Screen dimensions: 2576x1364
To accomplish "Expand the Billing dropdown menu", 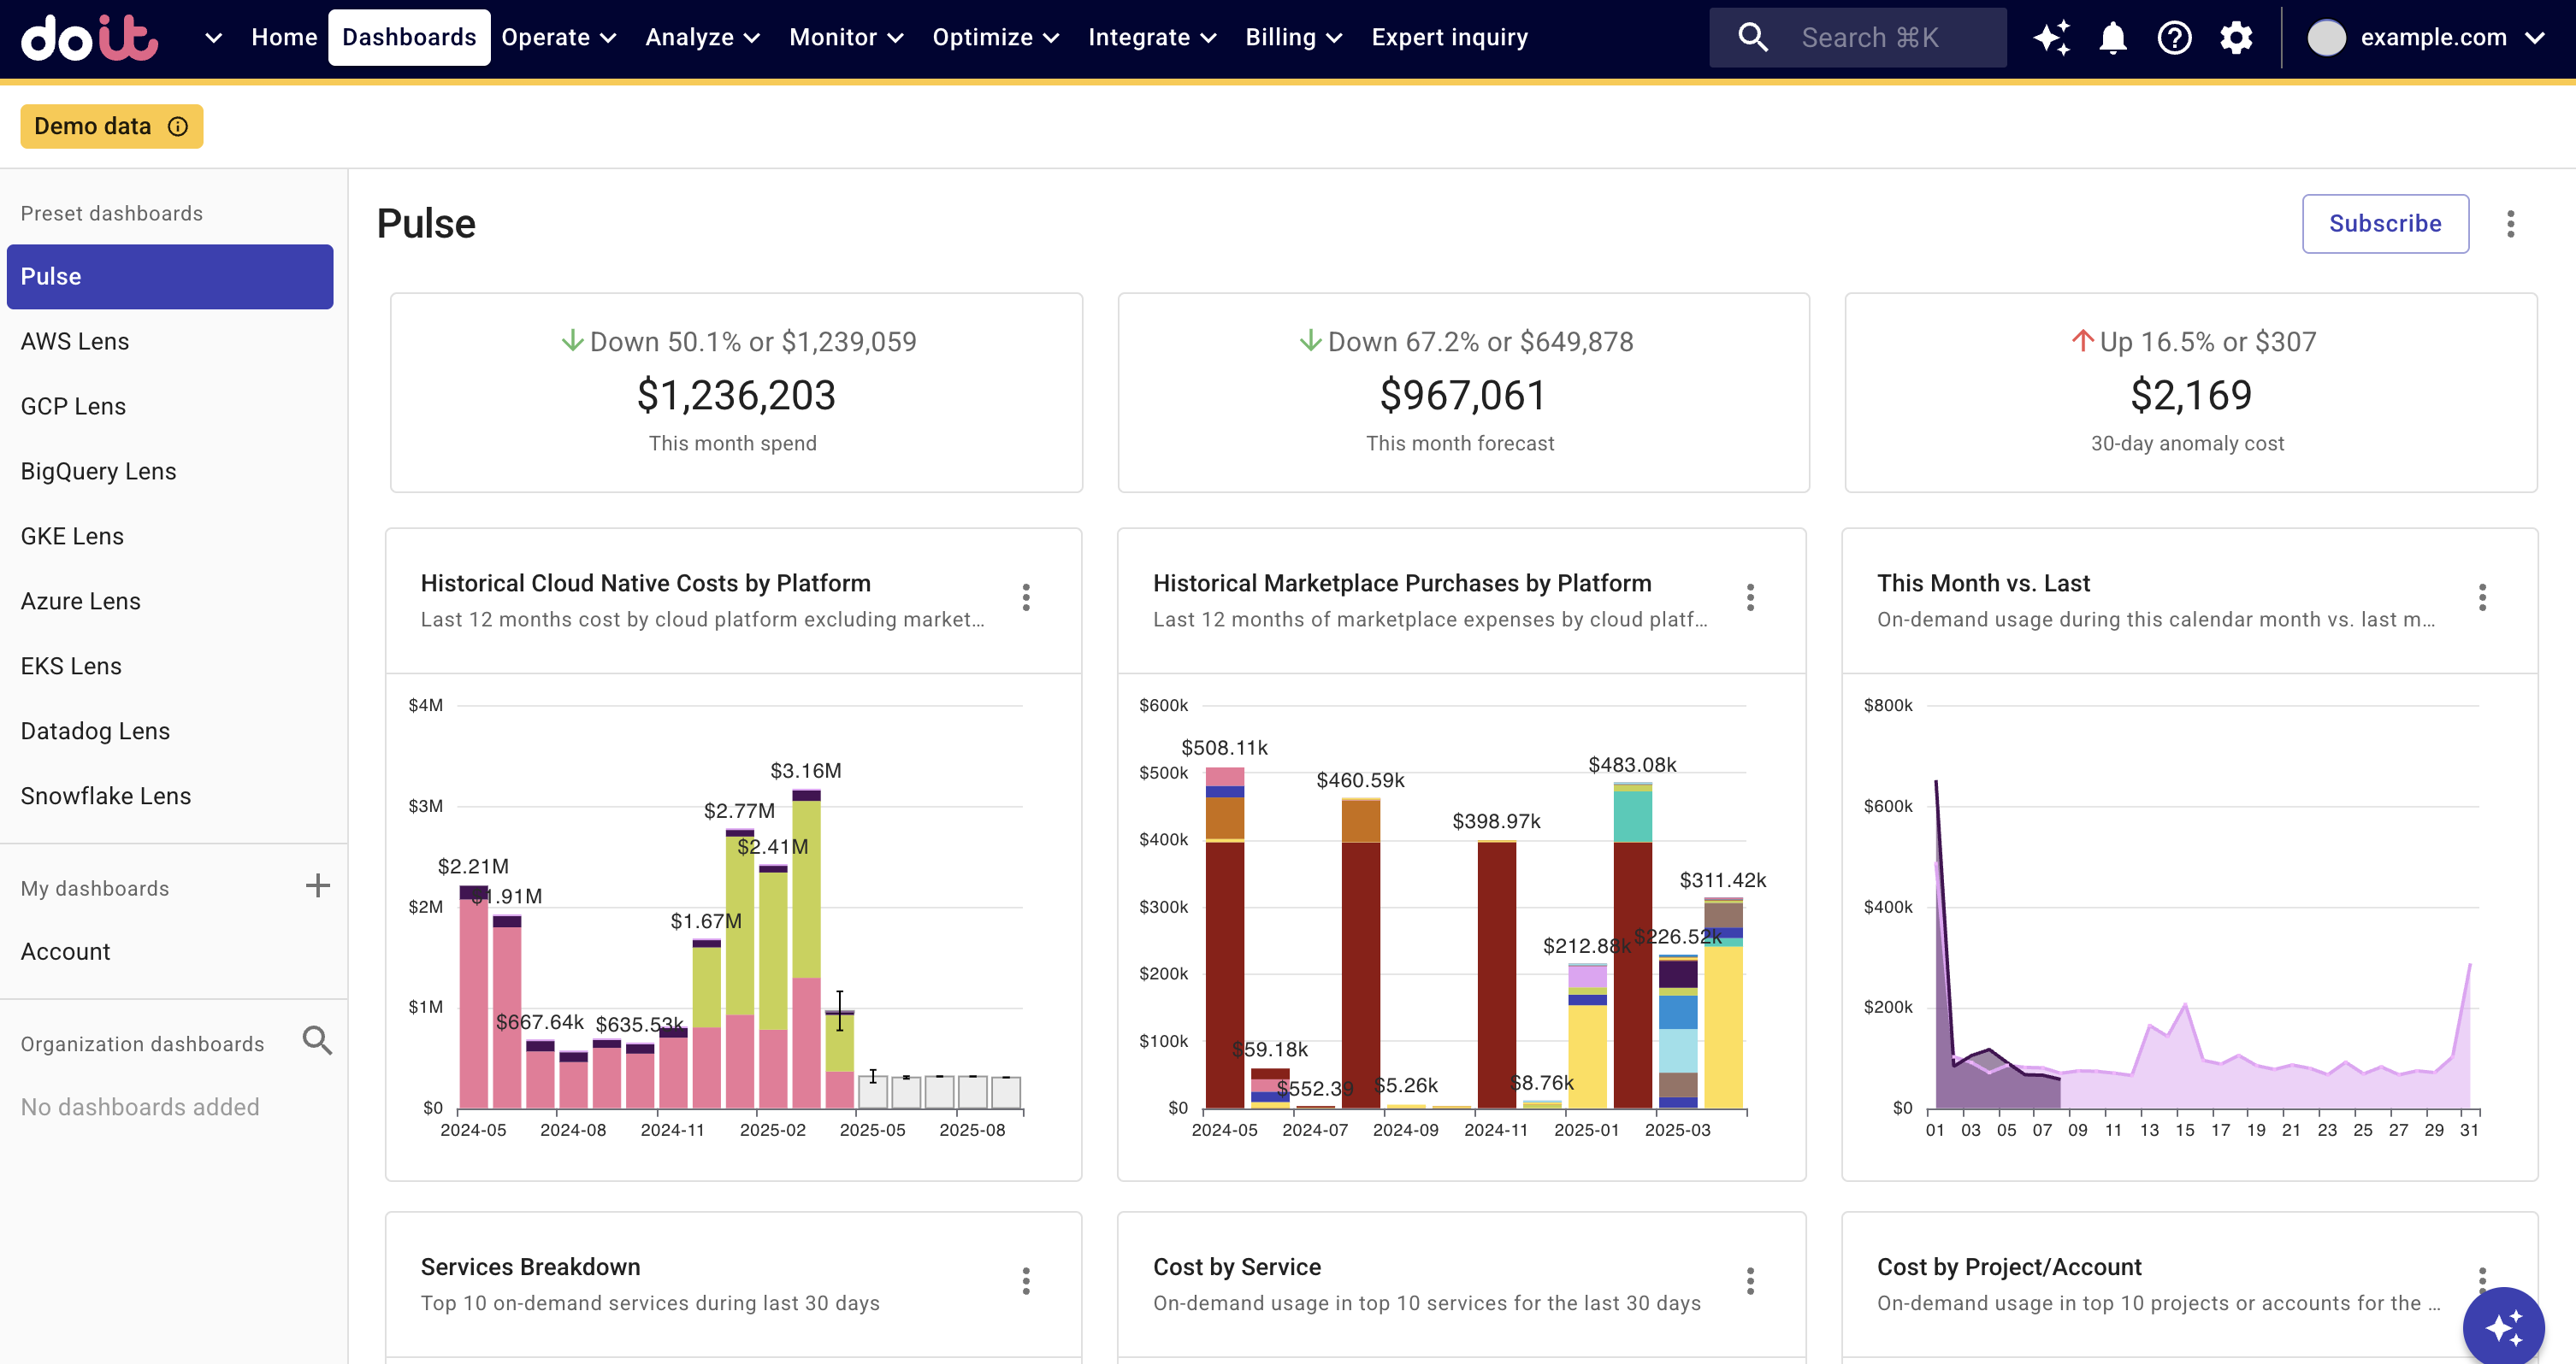I will (1292, 38).
